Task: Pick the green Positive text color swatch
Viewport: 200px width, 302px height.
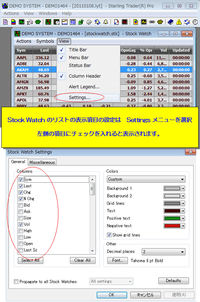Action: 172,218
